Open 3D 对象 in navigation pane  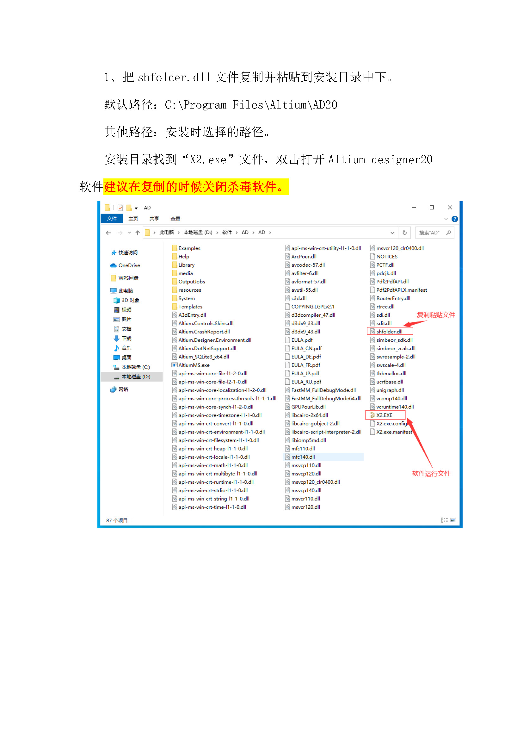pyautogui.click(x=126, y=300)
